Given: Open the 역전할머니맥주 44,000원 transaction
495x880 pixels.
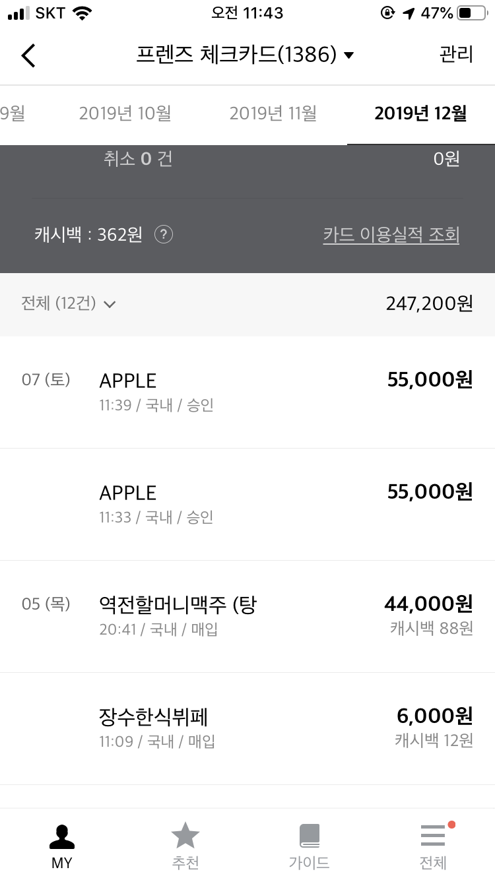Looking at the screenshot, I should coord(247,615).
